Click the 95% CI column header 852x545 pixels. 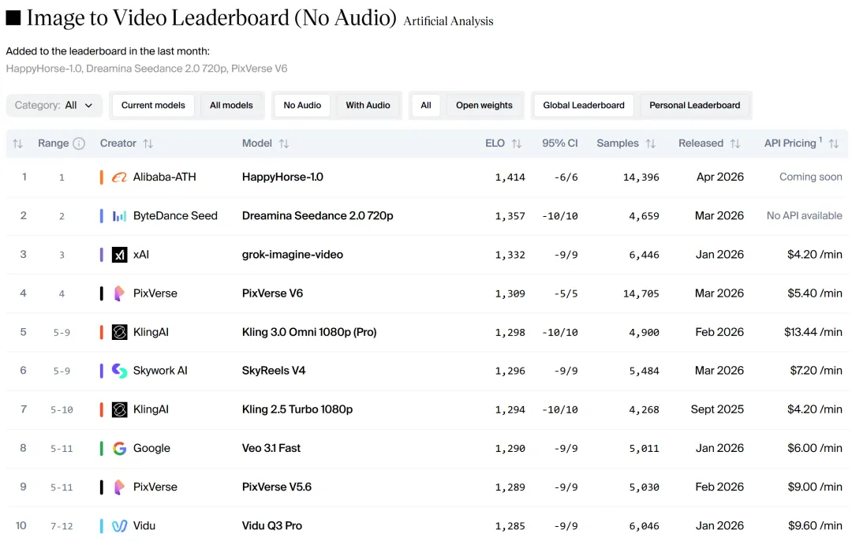click(x=559, y=144)
